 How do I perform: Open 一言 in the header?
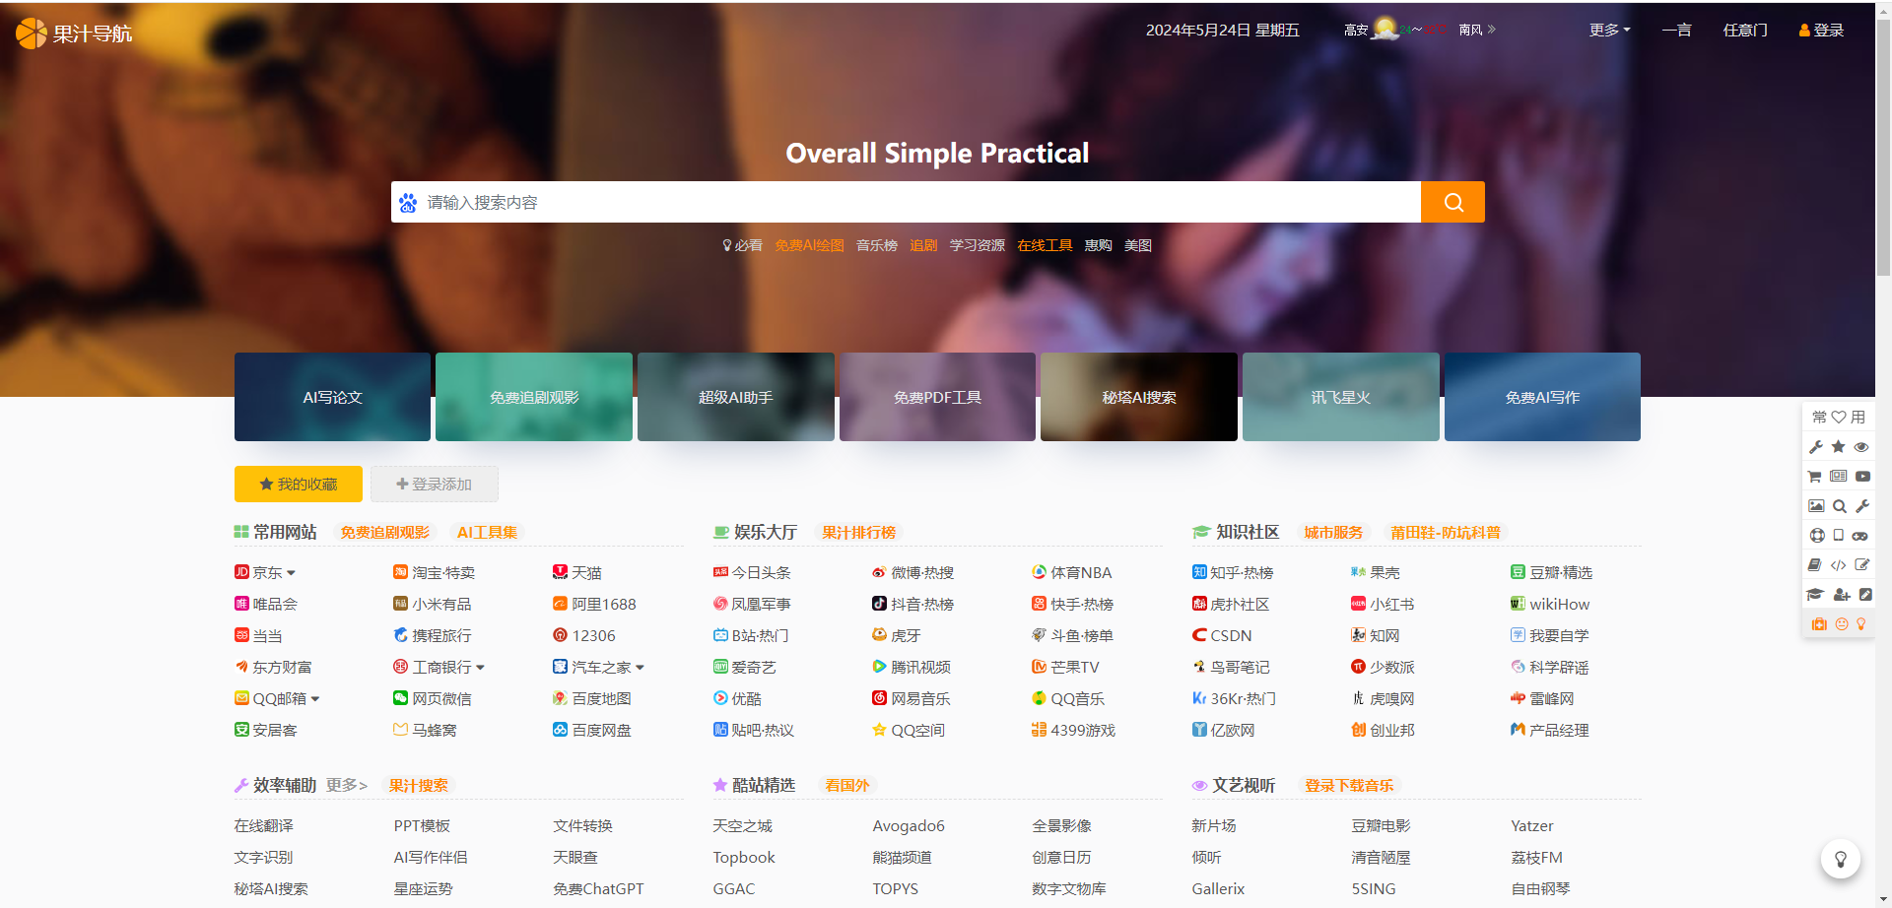point(1676,31)
